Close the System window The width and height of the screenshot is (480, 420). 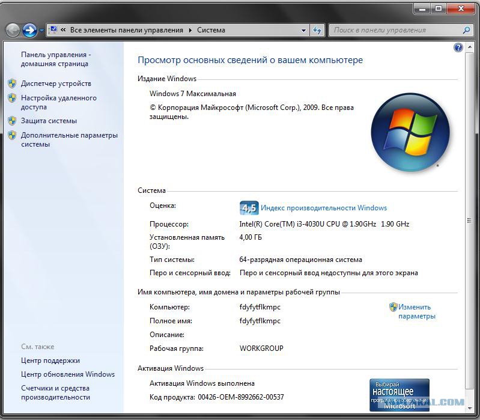(461, 9)
